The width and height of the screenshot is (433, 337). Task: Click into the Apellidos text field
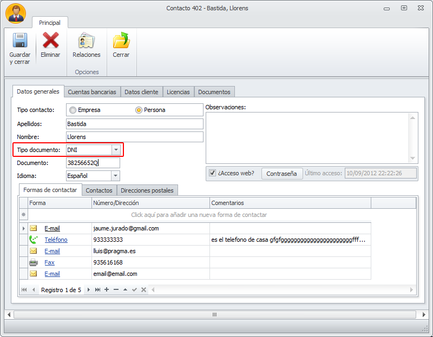135,124
